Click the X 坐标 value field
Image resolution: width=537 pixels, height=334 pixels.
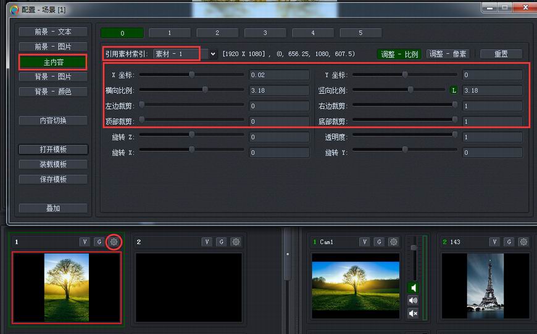(x=279, y=75)
